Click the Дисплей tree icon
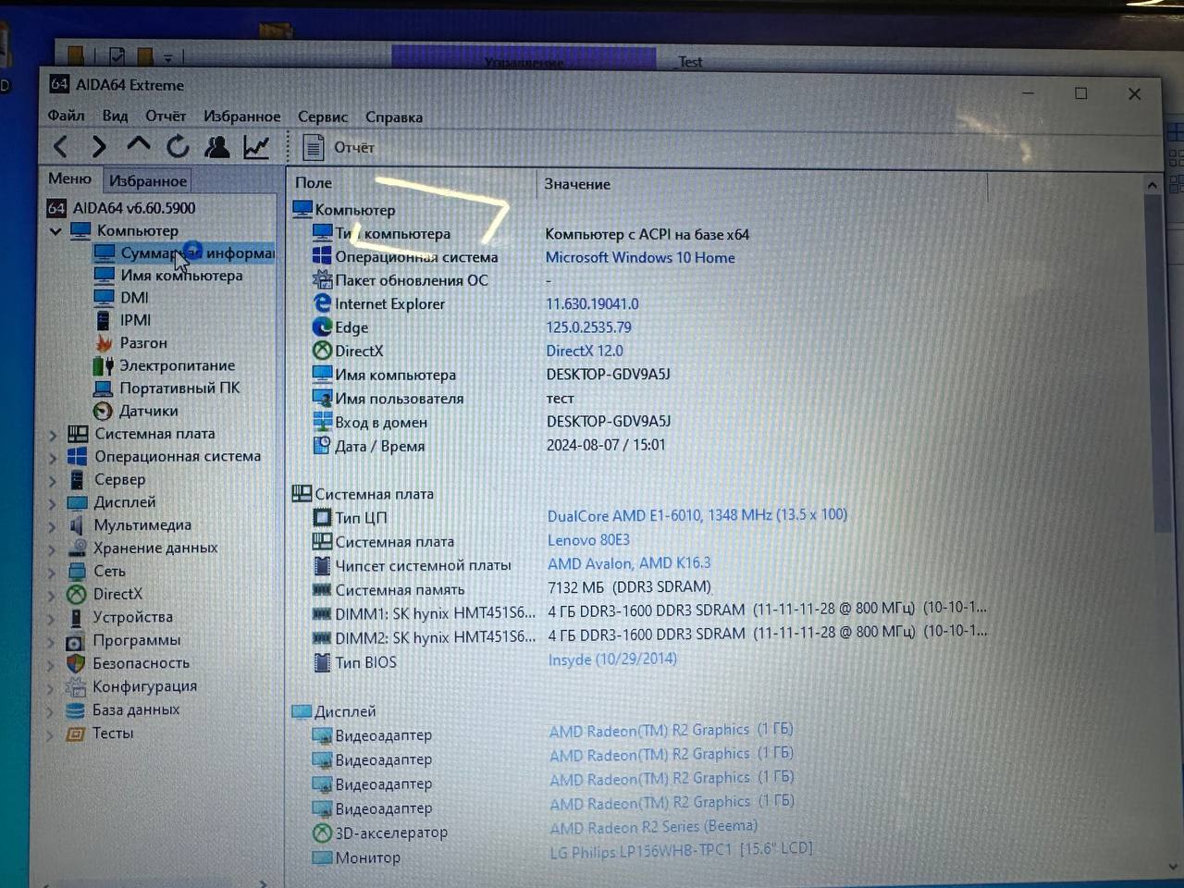 78,502
